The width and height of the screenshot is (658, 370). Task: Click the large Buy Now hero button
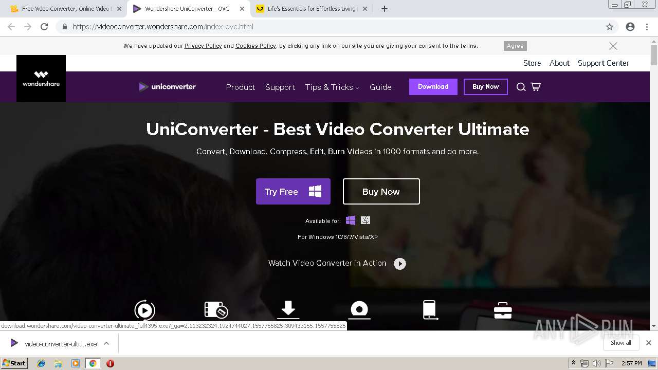pyautogui.click(x=381, y=192)
